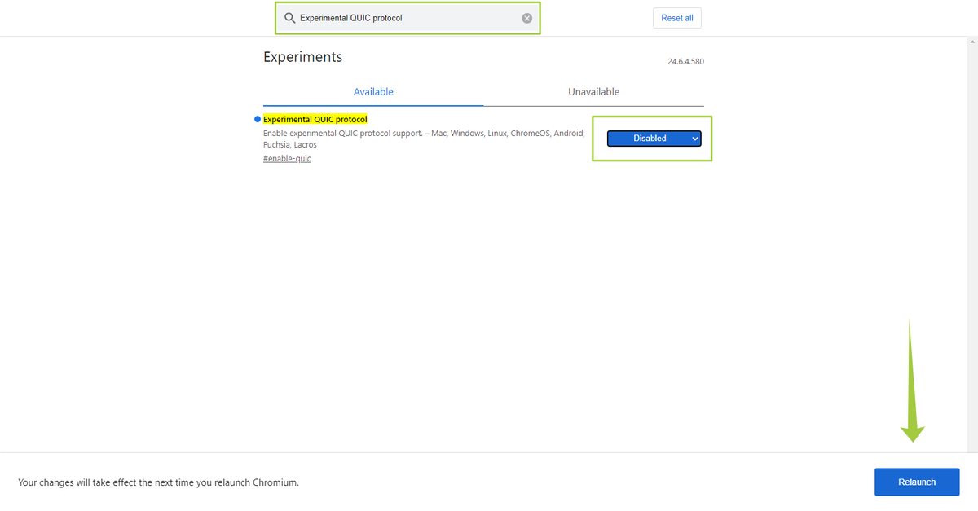Switch to the Unavailable tab
Viewport: 978px width, 511px height.
[x=594, y=92]
